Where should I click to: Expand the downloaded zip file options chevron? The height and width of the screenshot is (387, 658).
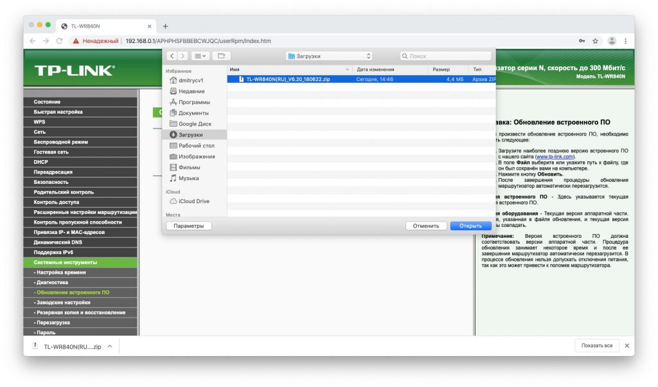(x=110, y=346)
